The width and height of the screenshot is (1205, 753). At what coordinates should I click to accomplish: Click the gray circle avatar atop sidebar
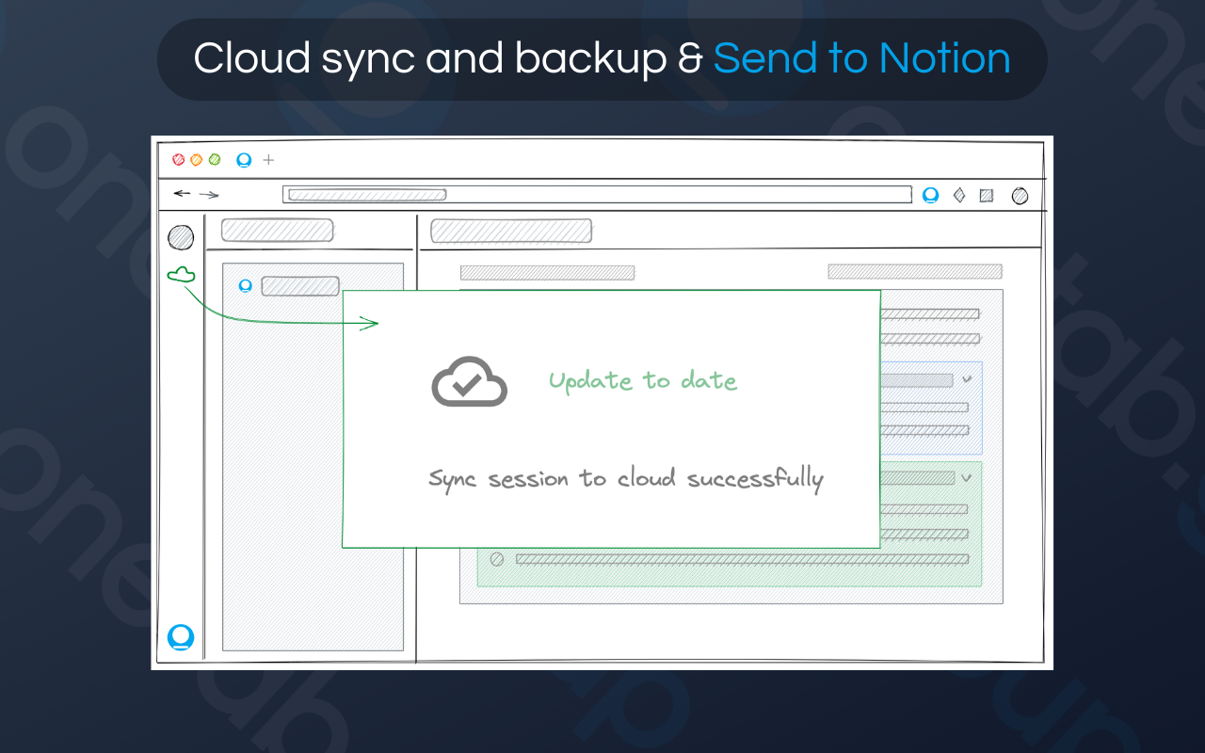[181, 237]
